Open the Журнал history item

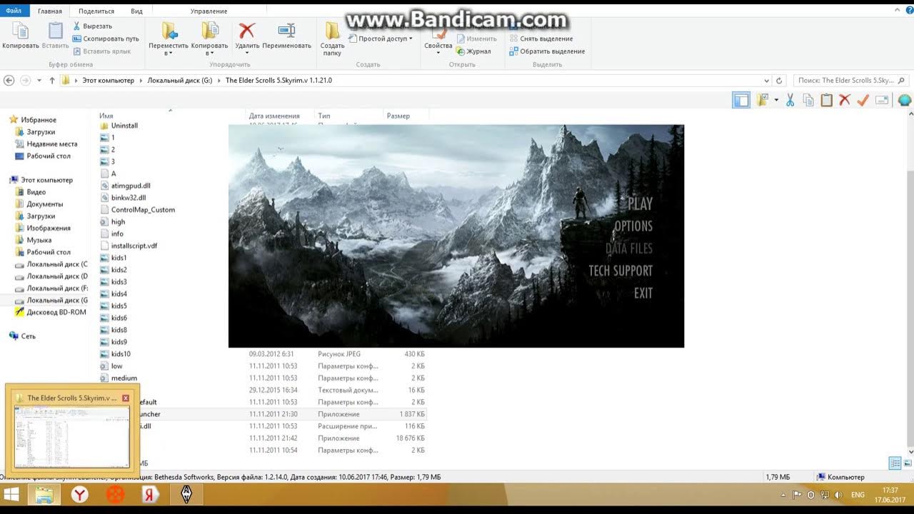tap(473, 51)
